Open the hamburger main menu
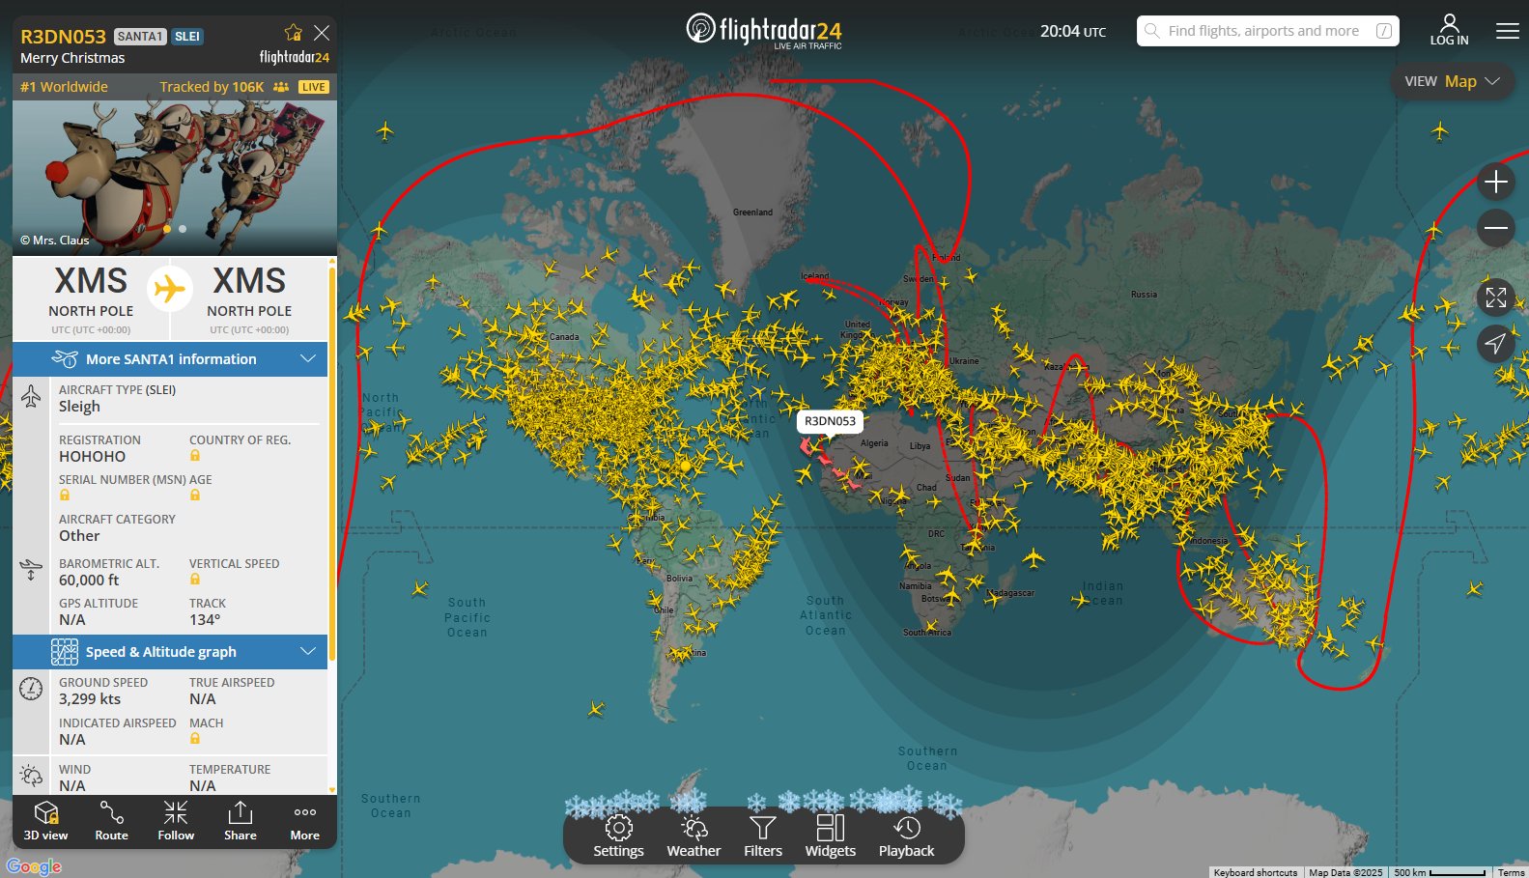This screenshot has height=878, width=1529. (1507, 31)
